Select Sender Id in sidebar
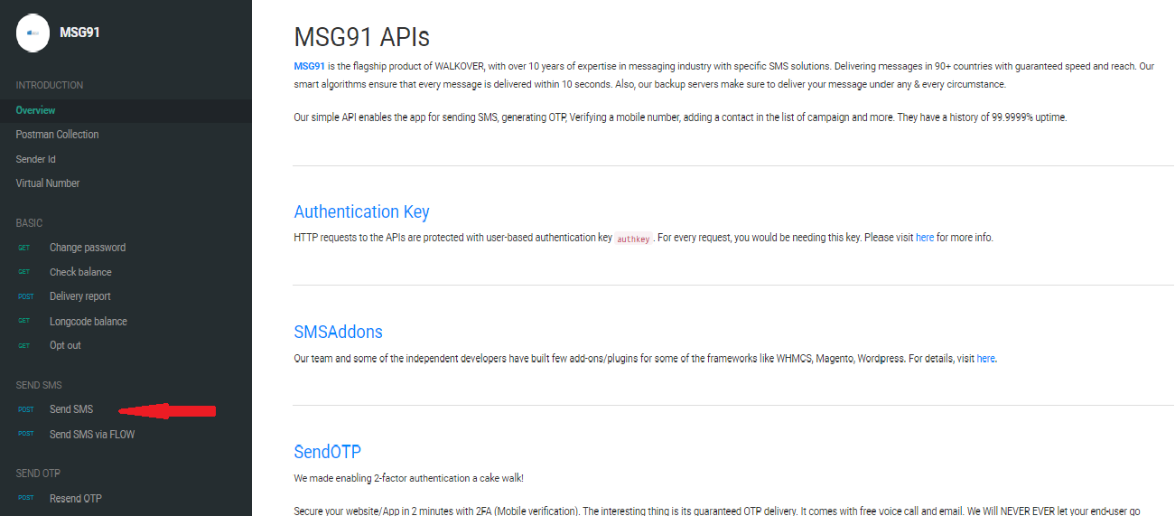 (35, 159)
